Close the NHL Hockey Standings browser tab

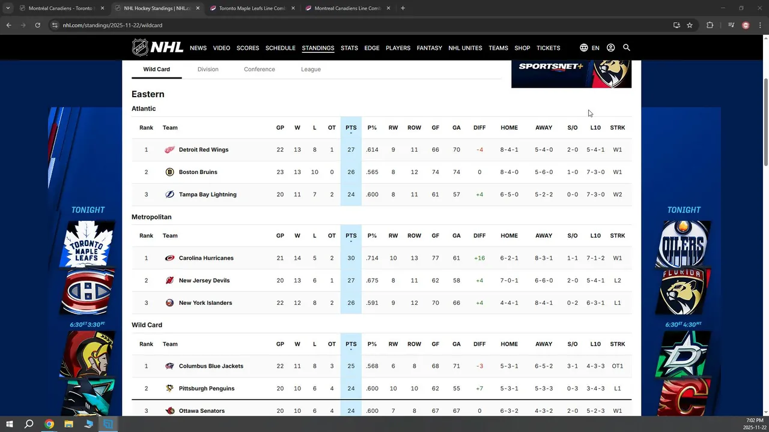coord(198,8)
